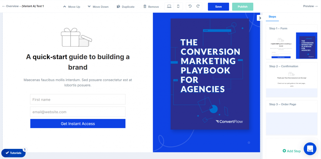This screenshot has height=159, width=321.
Task: Toggle the desktop preview mode icon
Action: click(169, 6)
